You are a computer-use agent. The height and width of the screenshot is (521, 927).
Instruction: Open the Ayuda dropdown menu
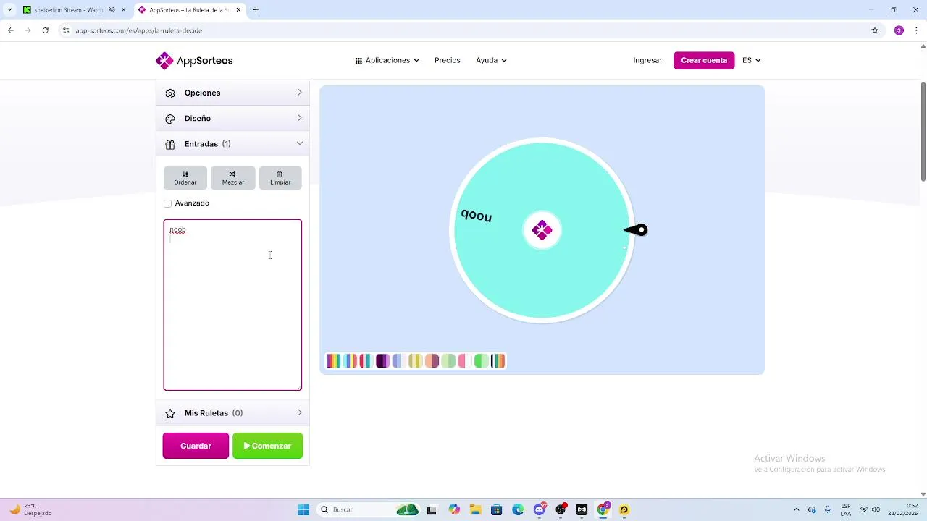pyautogui.click(x=491, y=60)
